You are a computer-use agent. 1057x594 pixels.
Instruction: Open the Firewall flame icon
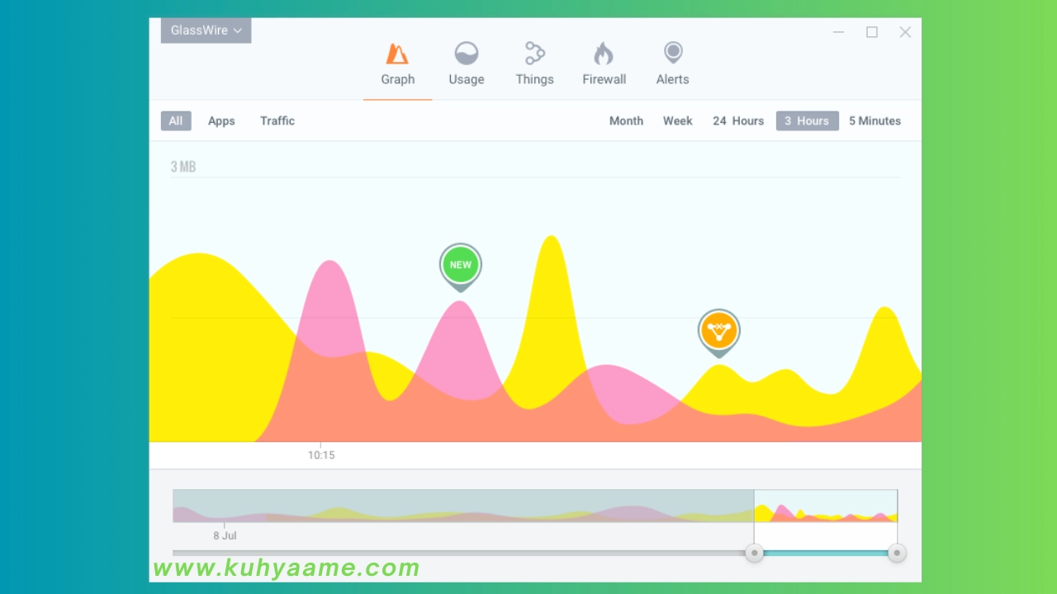click(x=604, y=54)
